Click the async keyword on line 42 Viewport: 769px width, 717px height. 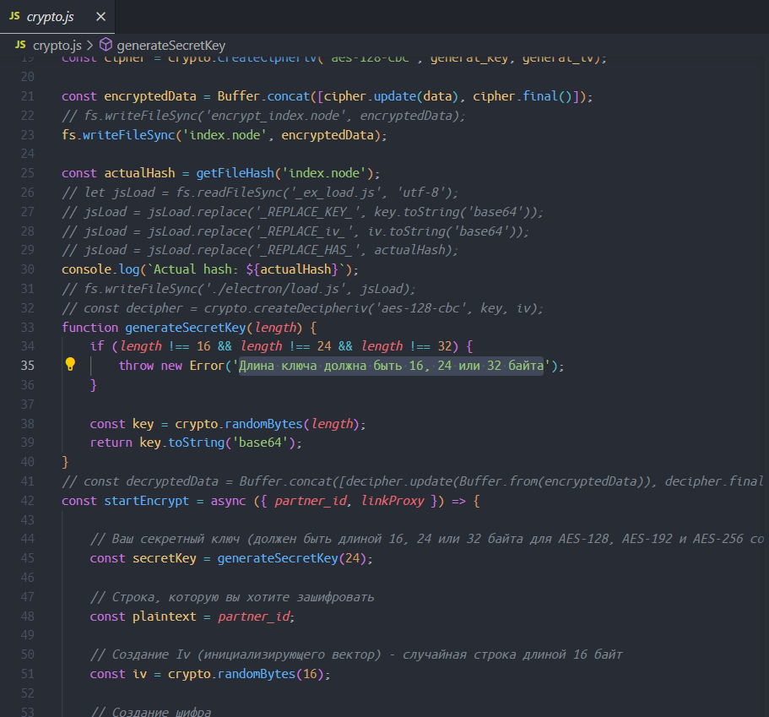click(228, 501)
